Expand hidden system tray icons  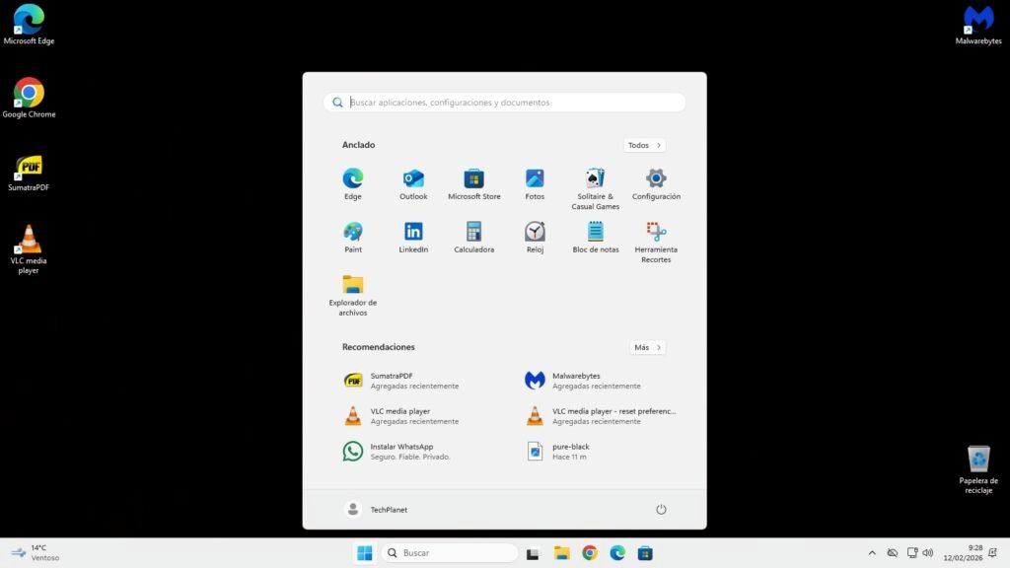pos(872,553)
